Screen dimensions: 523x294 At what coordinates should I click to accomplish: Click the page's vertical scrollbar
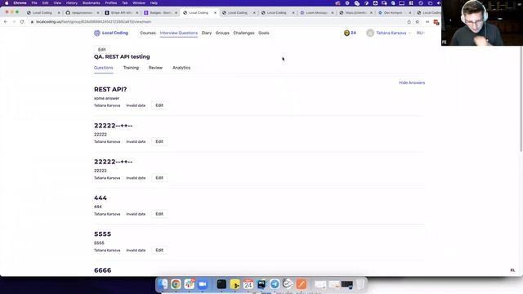pyautogui.click(x=521, y=98)
